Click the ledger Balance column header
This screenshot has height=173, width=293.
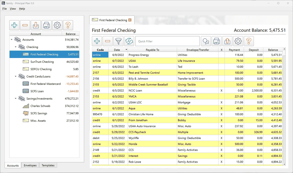pos(273,50)
